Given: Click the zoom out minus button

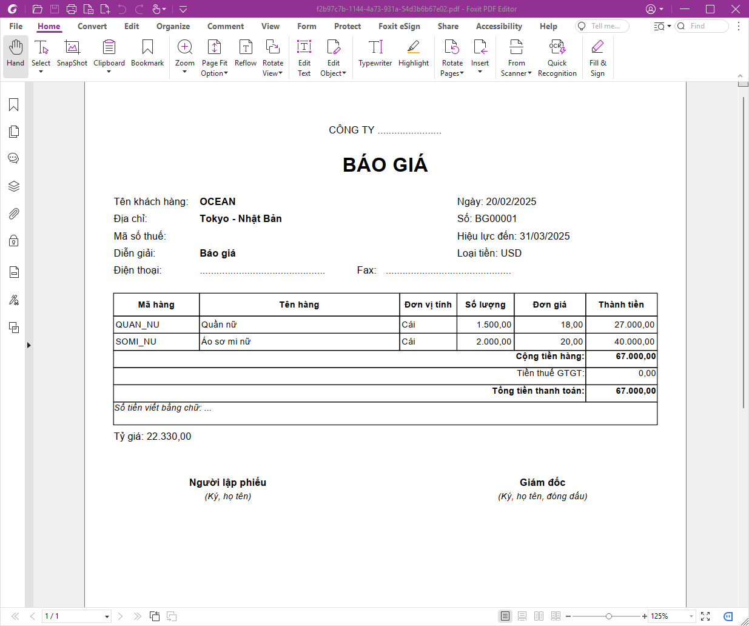Looking at the screenshot, I should [568, 616].
